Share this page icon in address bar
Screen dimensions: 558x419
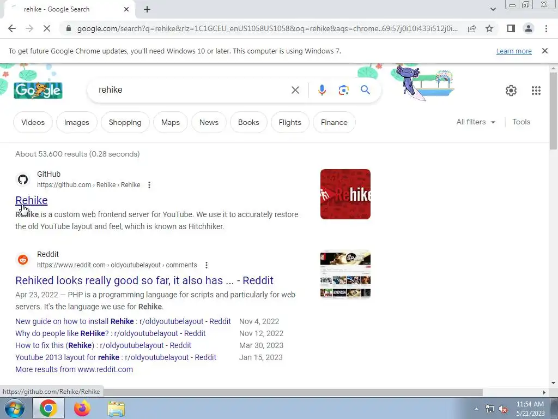pos(472,28)
